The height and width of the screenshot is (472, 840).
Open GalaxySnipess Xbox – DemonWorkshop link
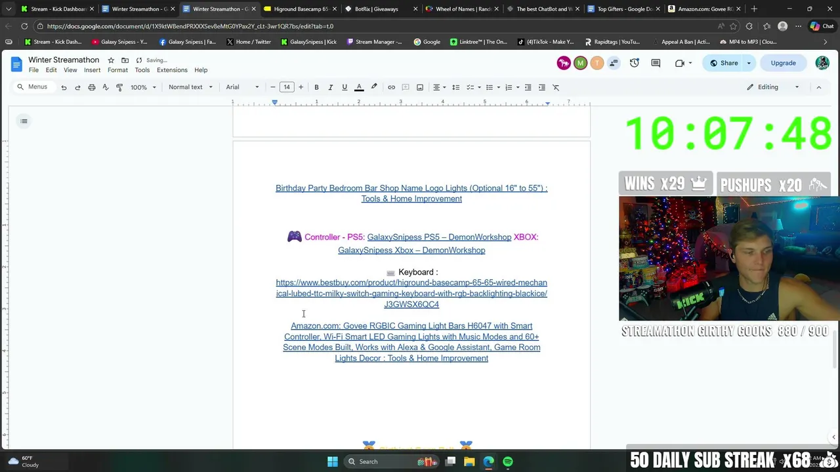coord(411,250)
